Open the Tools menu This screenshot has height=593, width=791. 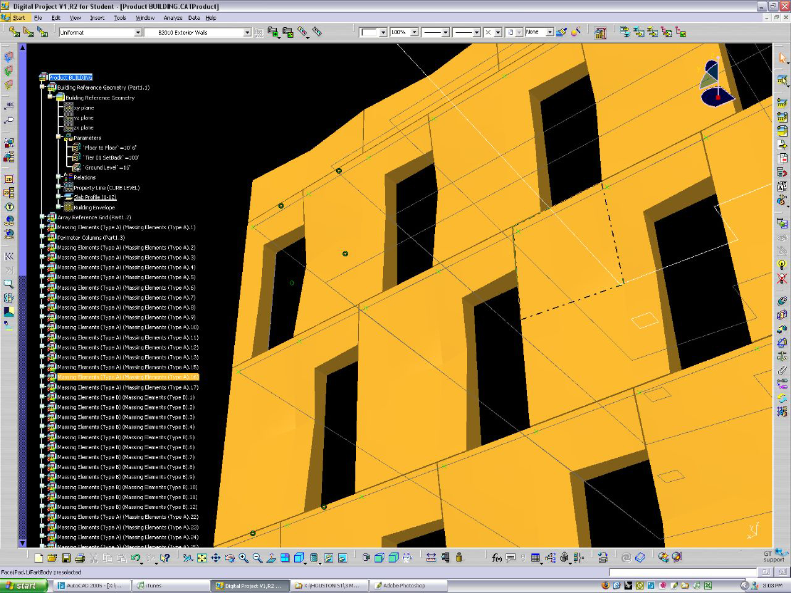tap(120, 18)
